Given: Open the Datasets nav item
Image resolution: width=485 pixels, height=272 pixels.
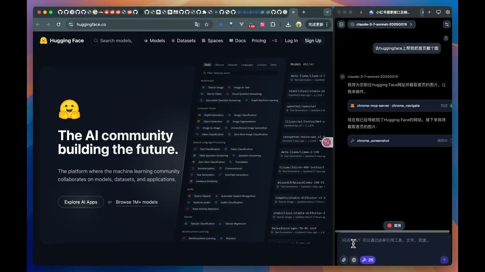Looking at the screenshot, I should 183,40.
